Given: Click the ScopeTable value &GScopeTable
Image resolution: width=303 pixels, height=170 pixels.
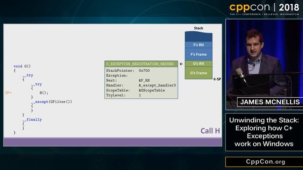Looking at the screenshot, I should [x=151, y=90].
